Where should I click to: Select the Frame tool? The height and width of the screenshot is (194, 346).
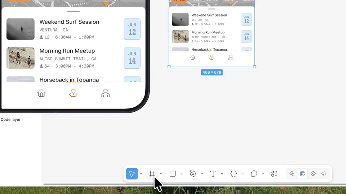(152, 174)
